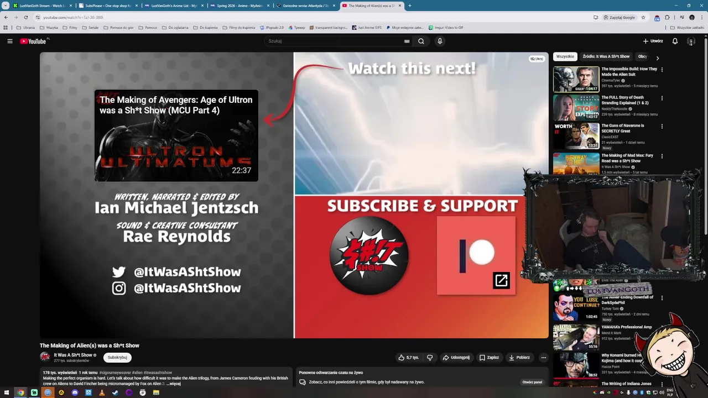This screenshot has height=398, width=708.
Task: Open a new browser tab with plus
Action: 409,6
